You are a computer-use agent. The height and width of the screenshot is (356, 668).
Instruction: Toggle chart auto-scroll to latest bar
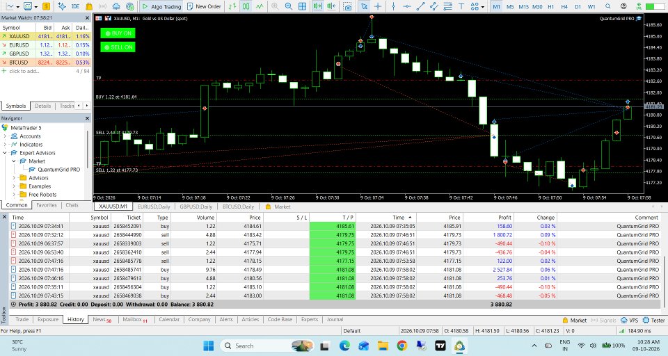pyautogui.click(x=317, y=6)
